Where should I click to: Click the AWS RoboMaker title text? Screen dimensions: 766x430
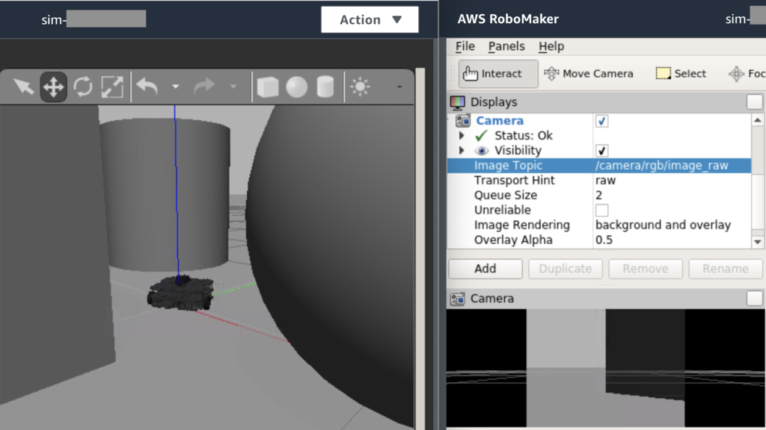[508, 19]
